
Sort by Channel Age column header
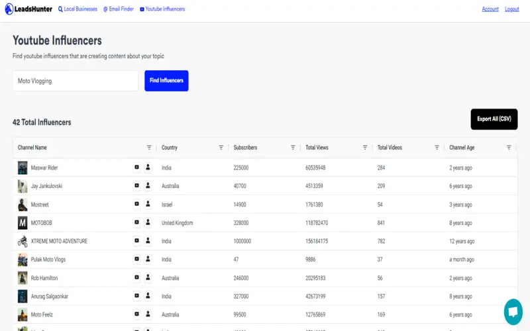coord(462,148)
